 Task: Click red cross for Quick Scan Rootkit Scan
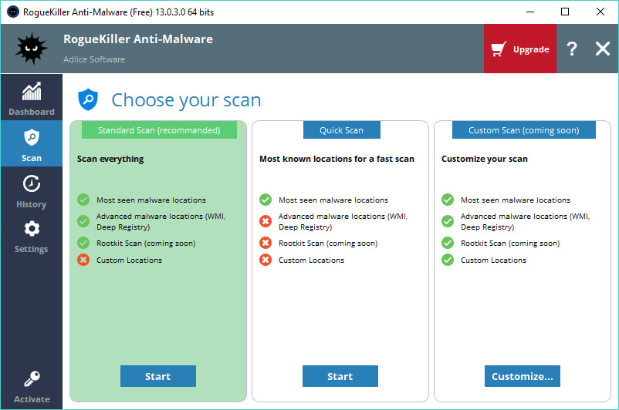(x=266, y=243)
